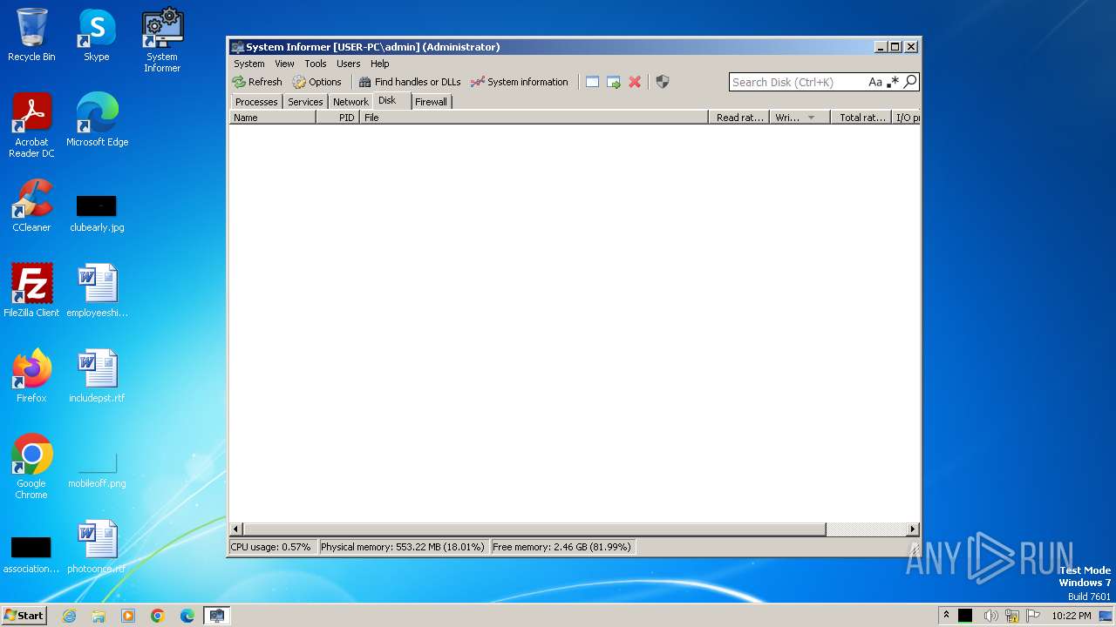Click Physical memory status entry
Viewport: 1116px width, 627px height.
tap(403, 547)
